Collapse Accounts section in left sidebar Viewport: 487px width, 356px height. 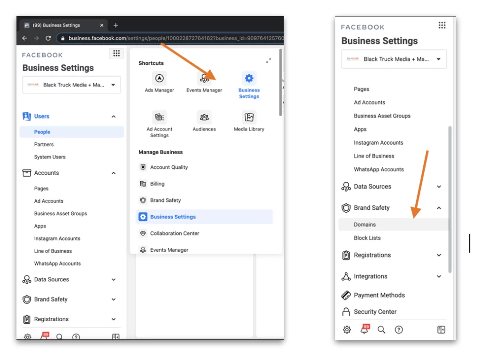114,173
